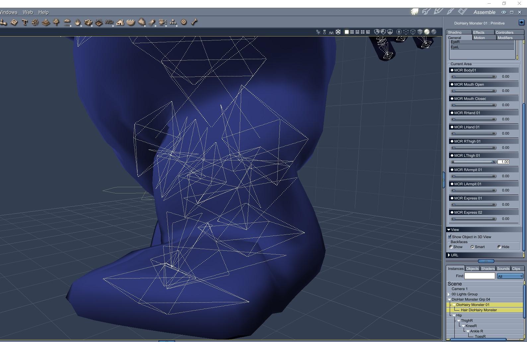
Task: Collapse the DioHair Monster Grp 04 node
Action: [x=449, y=299]
